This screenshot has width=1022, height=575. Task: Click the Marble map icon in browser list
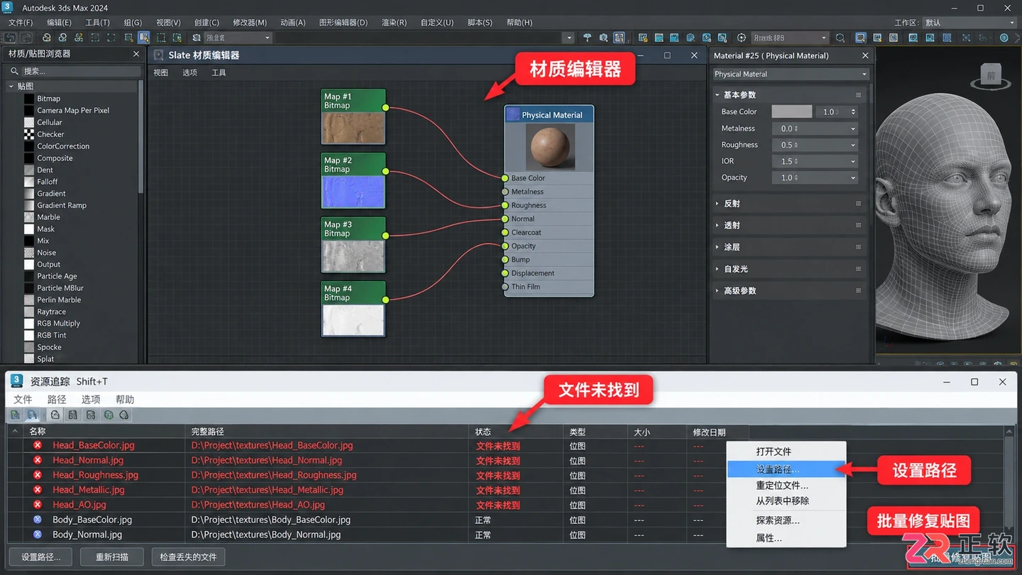tap(29, 217)
